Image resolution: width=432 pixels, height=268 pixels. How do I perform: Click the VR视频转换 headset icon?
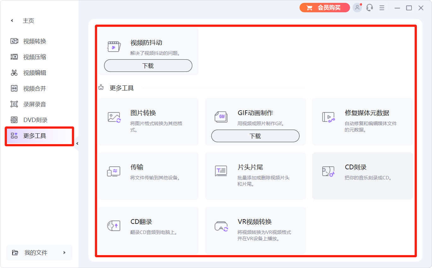[x=221, y=226]
